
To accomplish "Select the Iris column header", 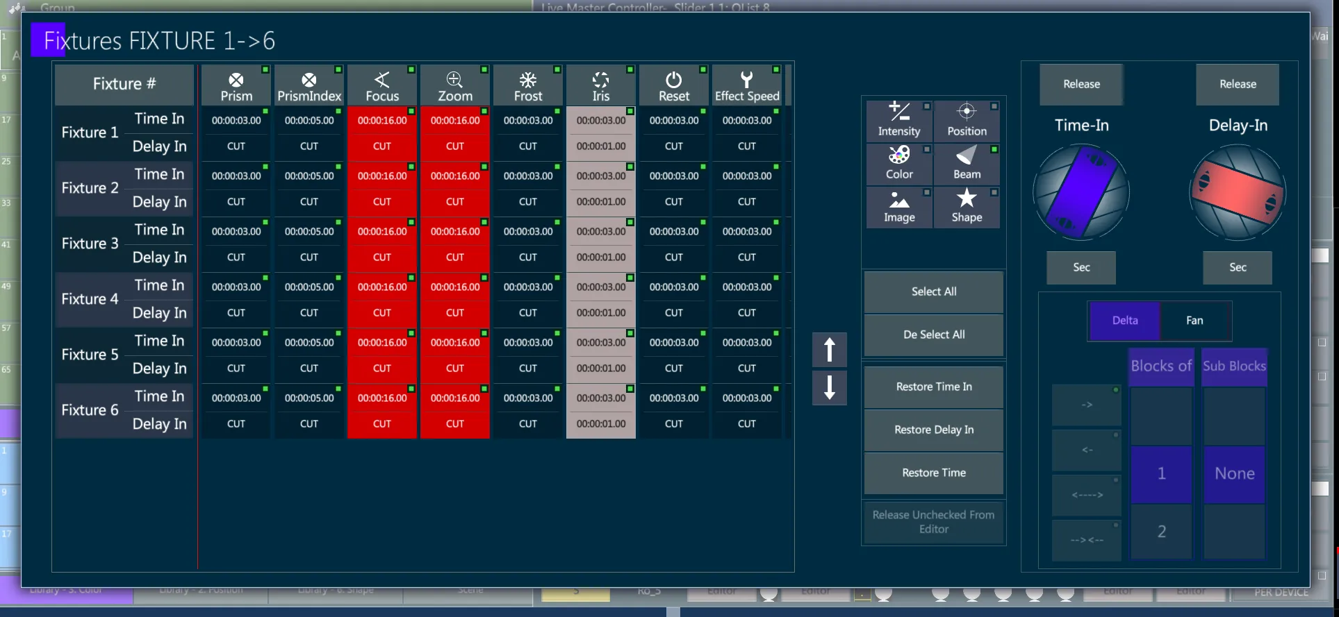I will tap(601, 85).
